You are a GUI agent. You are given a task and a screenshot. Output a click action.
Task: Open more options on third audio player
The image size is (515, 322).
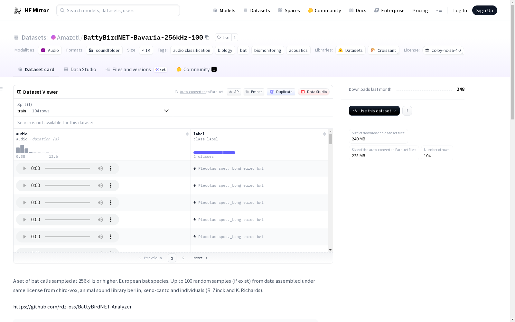tap(111, 203)
